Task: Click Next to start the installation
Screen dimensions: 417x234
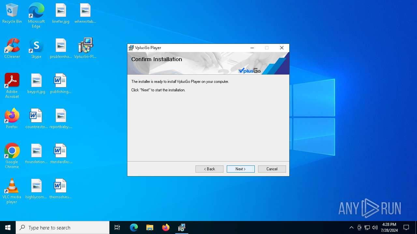Action: (241, 169)
